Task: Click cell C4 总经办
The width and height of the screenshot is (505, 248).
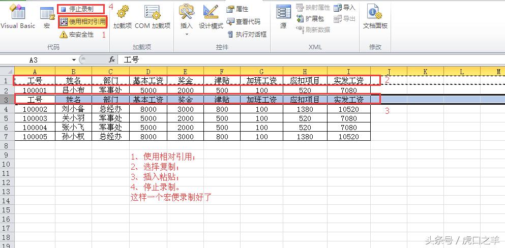Action: coord(110,109)
